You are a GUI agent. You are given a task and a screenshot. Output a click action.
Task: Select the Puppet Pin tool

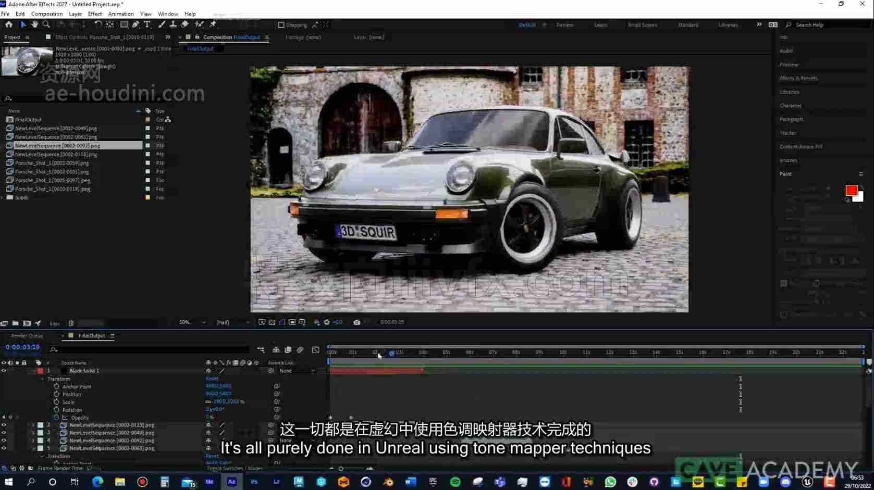213,24
